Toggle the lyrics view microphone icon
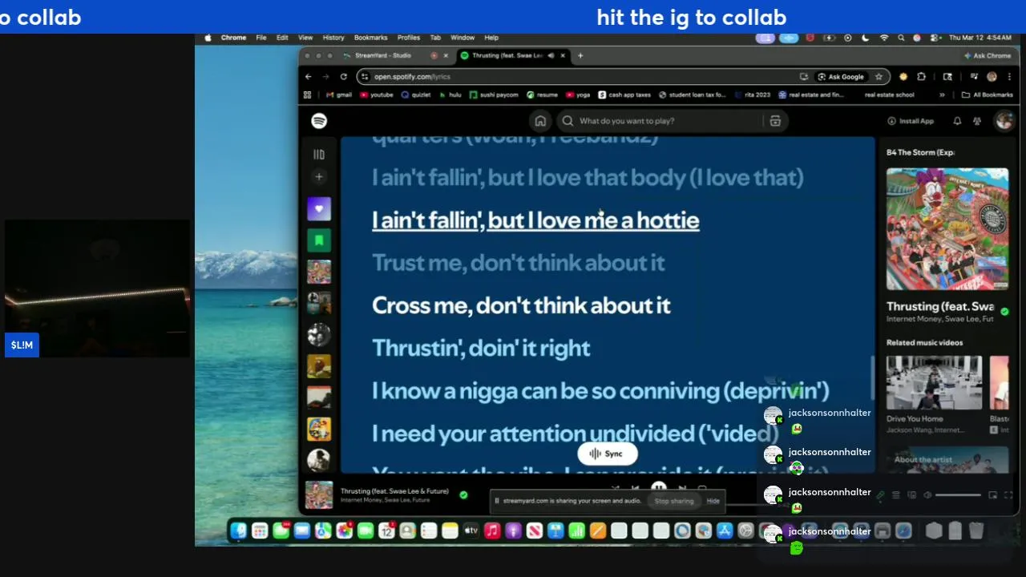Image resolution: width=1026 pixels, height=577 pixels. [879, 495]
